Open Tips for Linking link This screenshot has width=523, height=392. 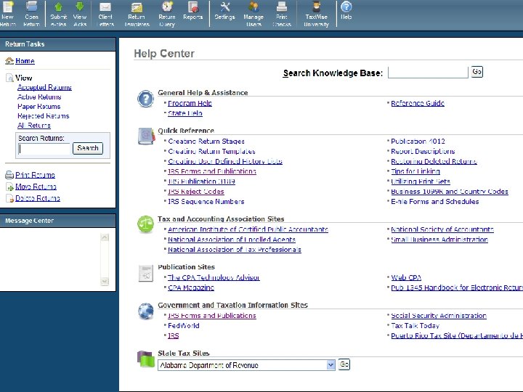coord(415,171)
